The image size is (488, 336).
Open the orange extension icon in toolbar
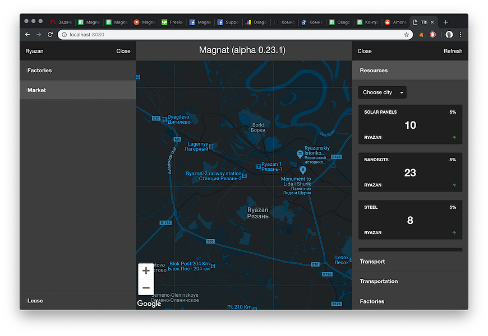(421, 35)
